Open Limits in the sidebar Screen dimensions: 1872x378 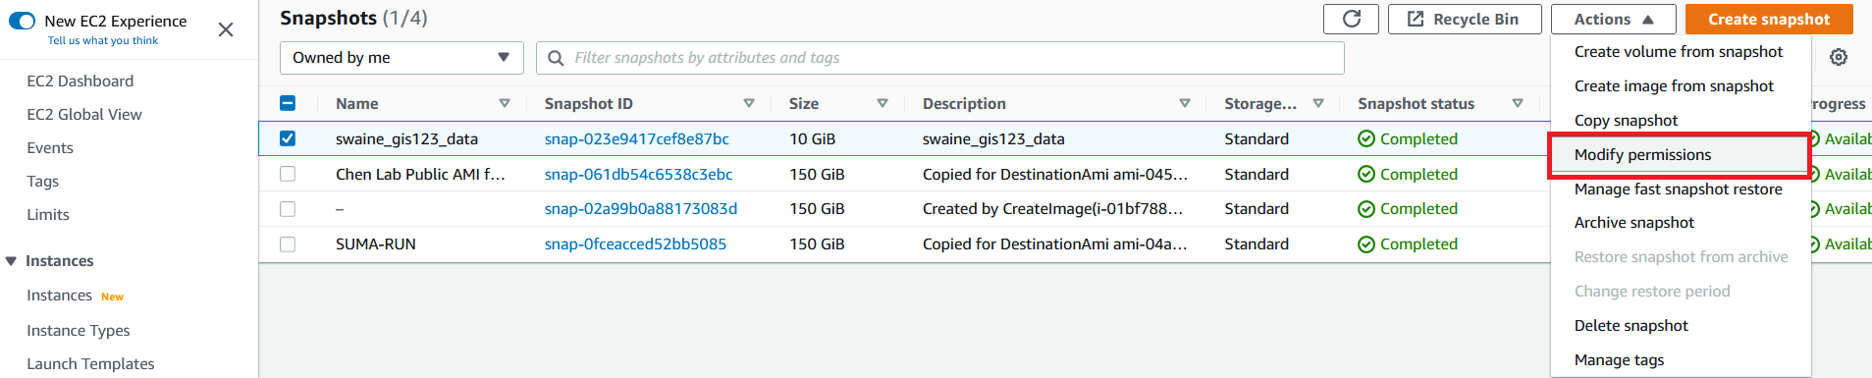point(47,215)
